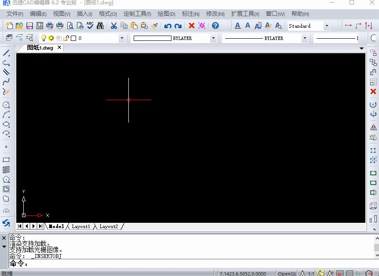Paste from clipboard with the paste icon
Screen dimensions: 379x276
(x=134, y=25)
